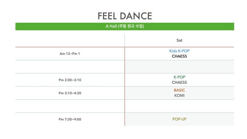The height and width of the screenshot is (139, 247).
Task: Click the Sat column header
Action: [x=179, y=40]
